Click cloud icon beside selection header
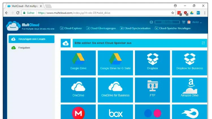Image resolution: width=212 pixels, height=119 pixels. 66,43
